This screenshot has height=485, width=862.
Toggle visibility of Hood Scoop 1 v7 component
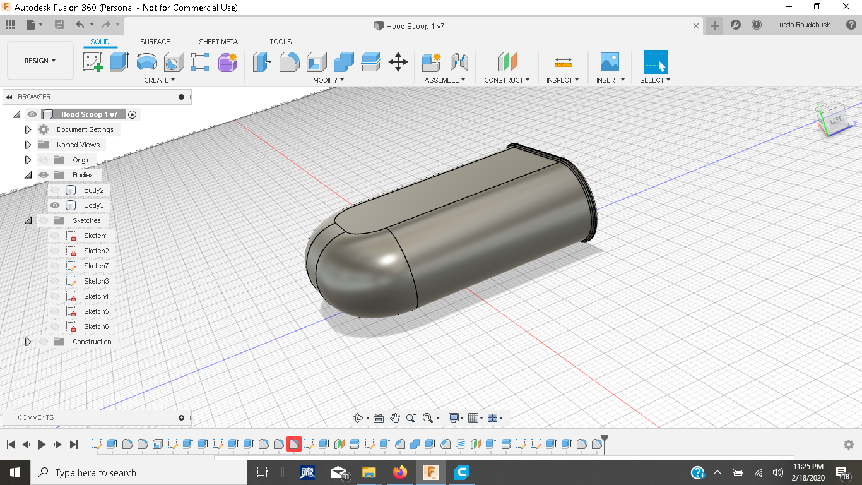(x=32, y=114)
